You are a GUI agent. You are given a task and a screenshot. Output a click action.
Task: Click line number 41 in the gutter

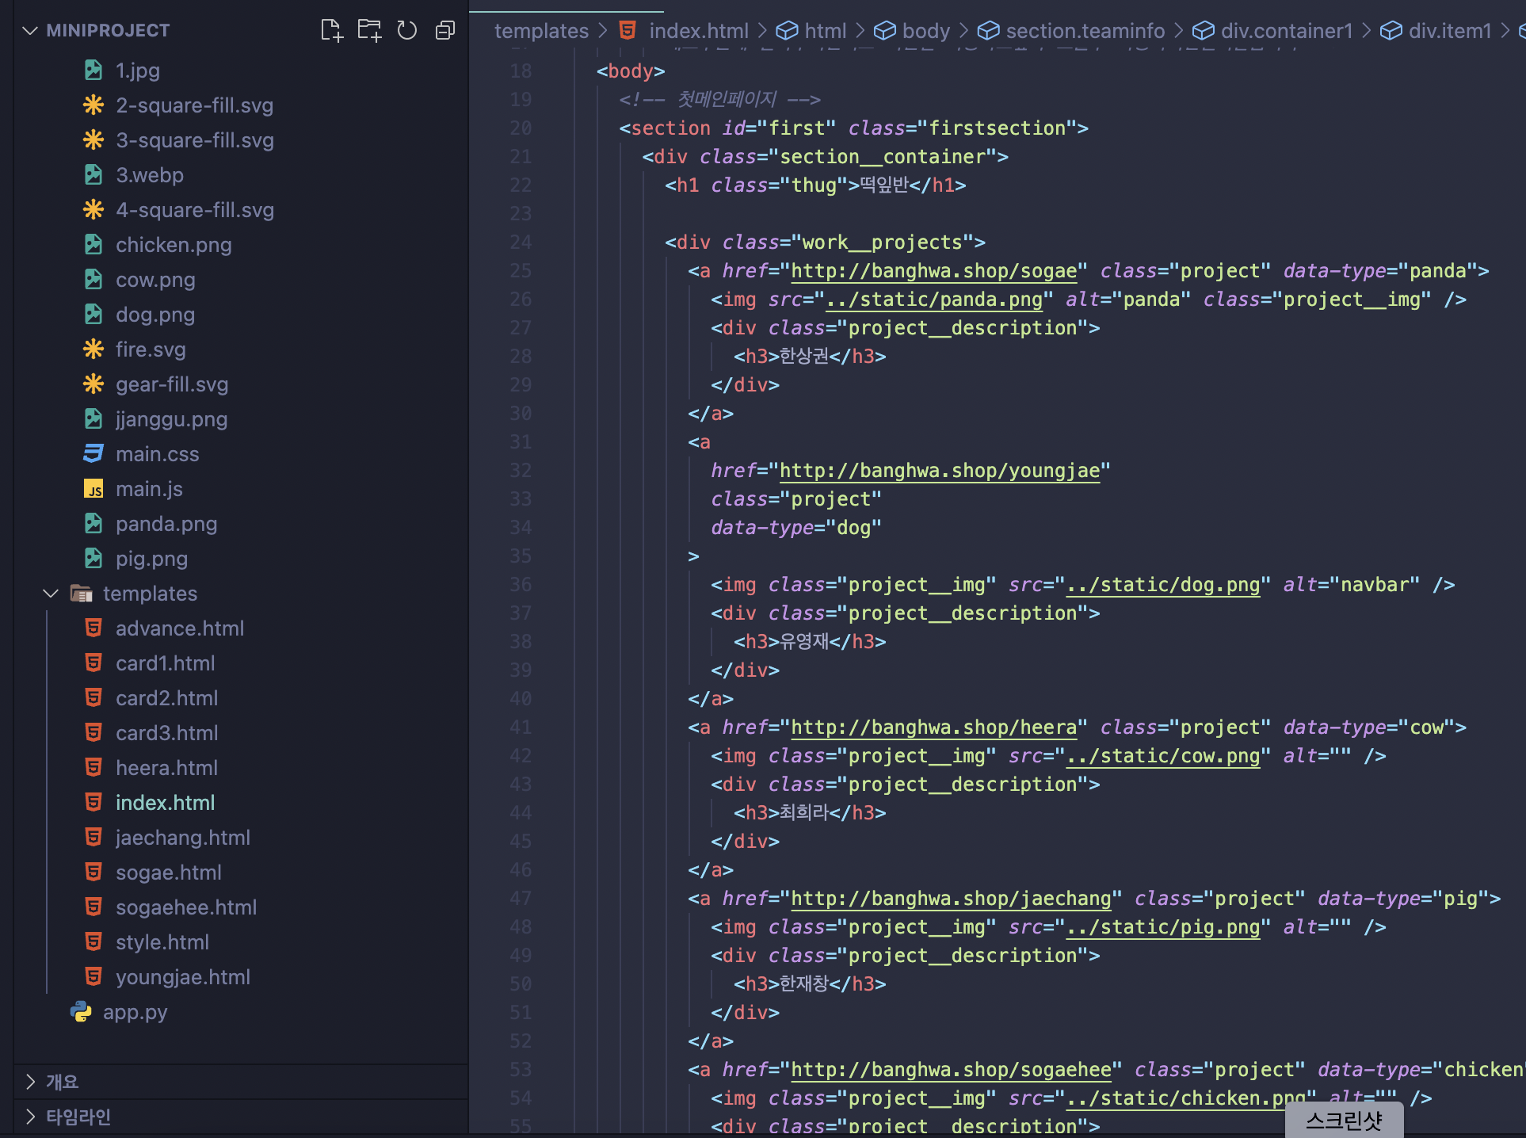[521, 727]
